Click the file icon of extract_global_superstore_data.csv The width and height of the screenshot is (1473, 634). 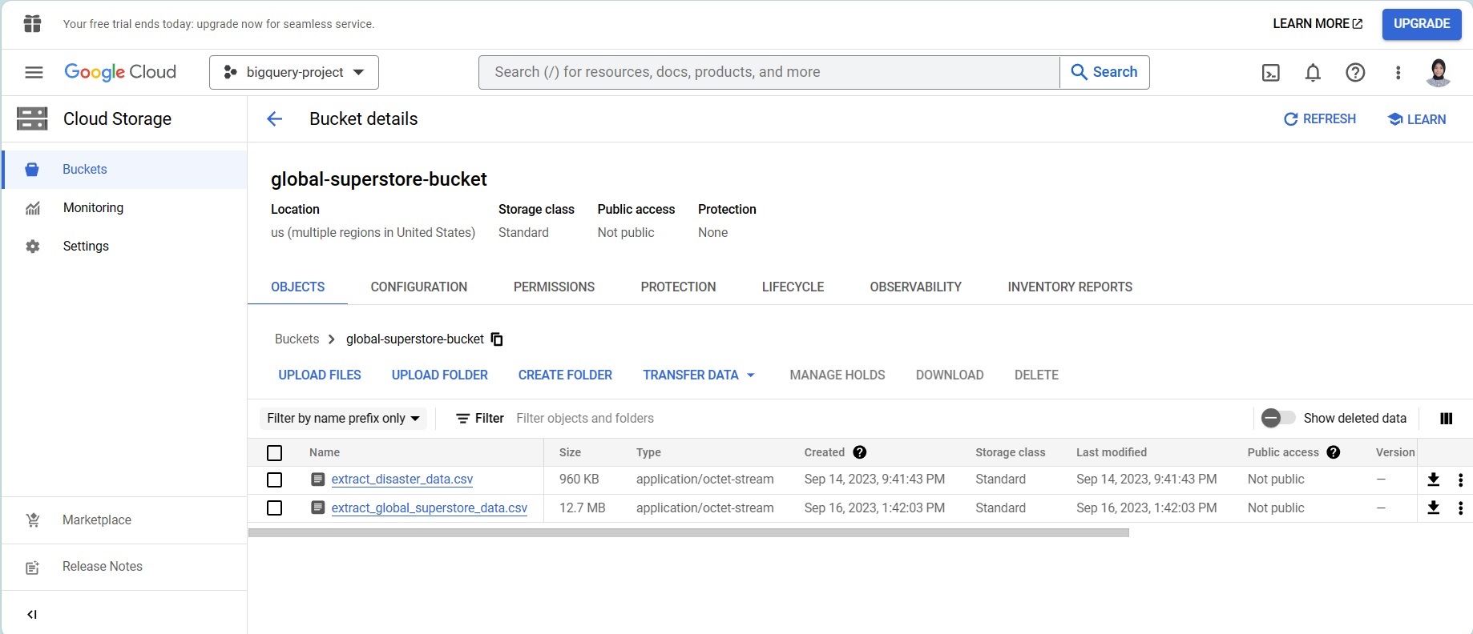318,508
